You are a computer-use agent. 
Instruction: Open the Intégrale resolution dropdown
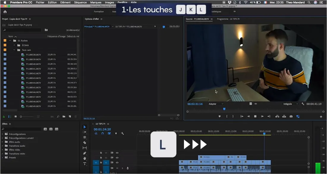(x=290, y=104)
